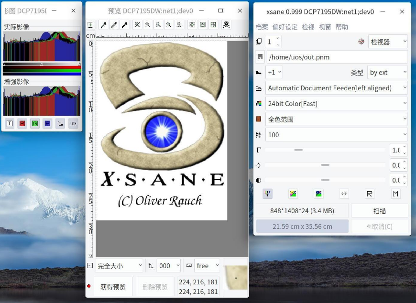Click the auto-raise scan area icon
Image resolution: width=416 pixels, height=303 pixels.
point(203,25)
